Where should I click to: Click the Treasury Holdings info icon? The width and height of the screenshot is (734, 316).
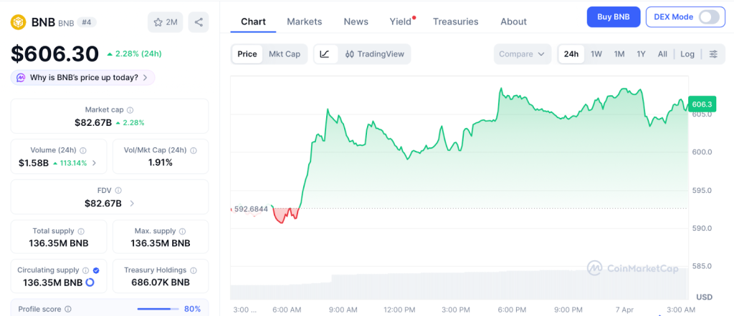[x=194, y=270]
